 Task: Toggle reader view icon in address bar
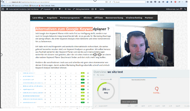point(107,2)
